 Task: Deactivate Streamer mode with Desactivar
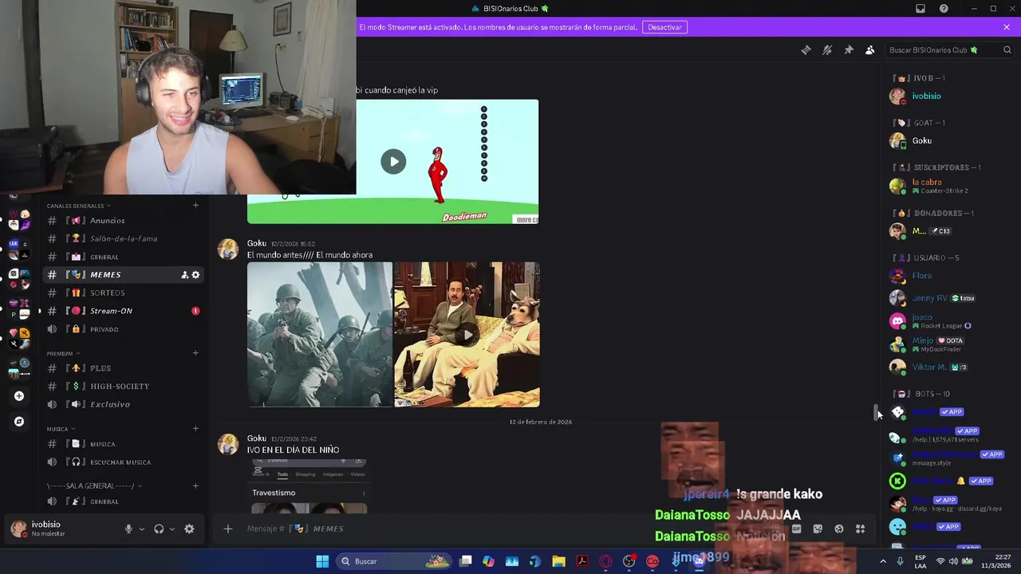664,27
